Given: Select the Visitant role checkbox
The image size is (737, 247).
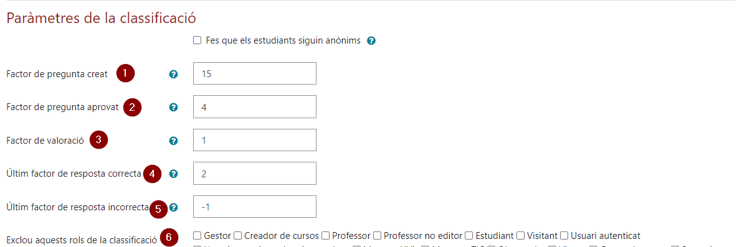Looking at the screenshot, I should click(x=520, y=235).
